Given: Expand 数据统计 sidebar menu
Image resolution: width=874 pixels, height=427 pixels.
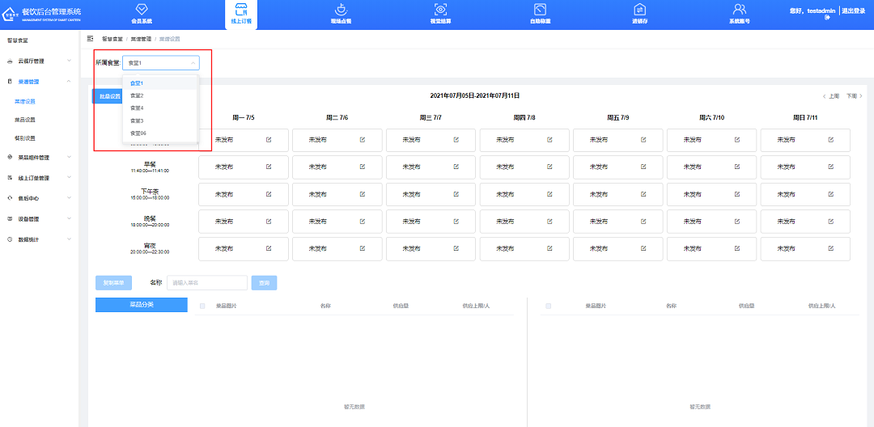Looking at the screenshot, I should [39, 239].
